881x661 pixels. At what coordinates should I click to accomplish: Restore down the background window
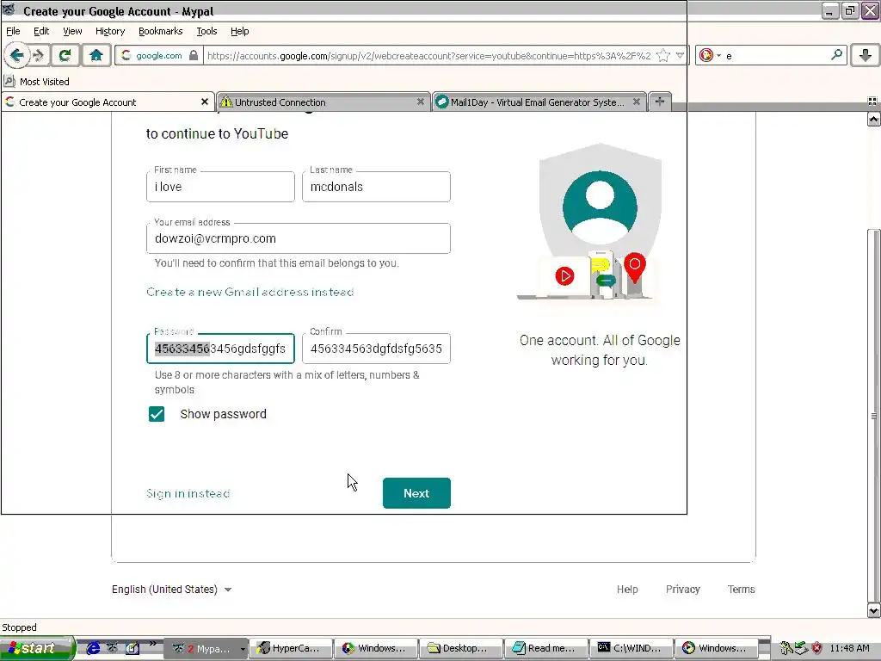click(x=849, y=10)
